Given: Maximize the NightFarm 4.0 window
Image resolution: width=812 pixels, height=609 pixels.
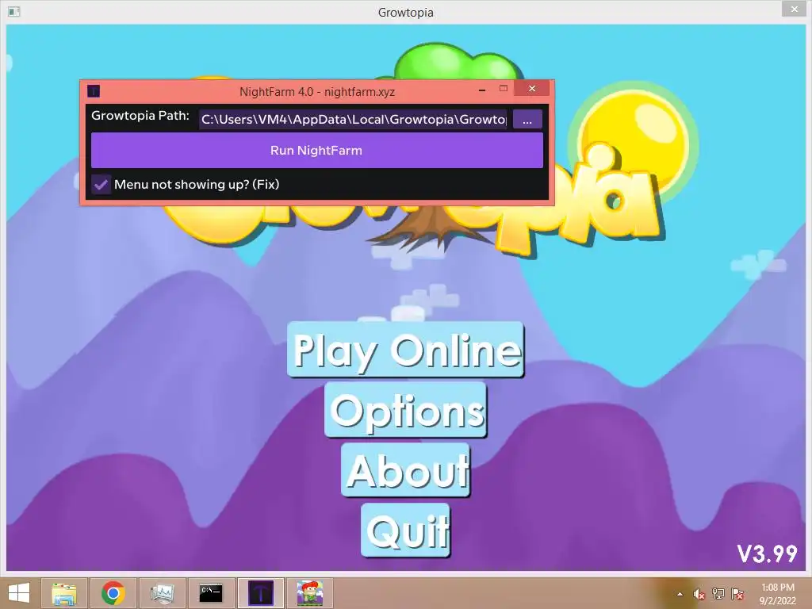Looking at the screenshot, I should [x=504, y=89].
